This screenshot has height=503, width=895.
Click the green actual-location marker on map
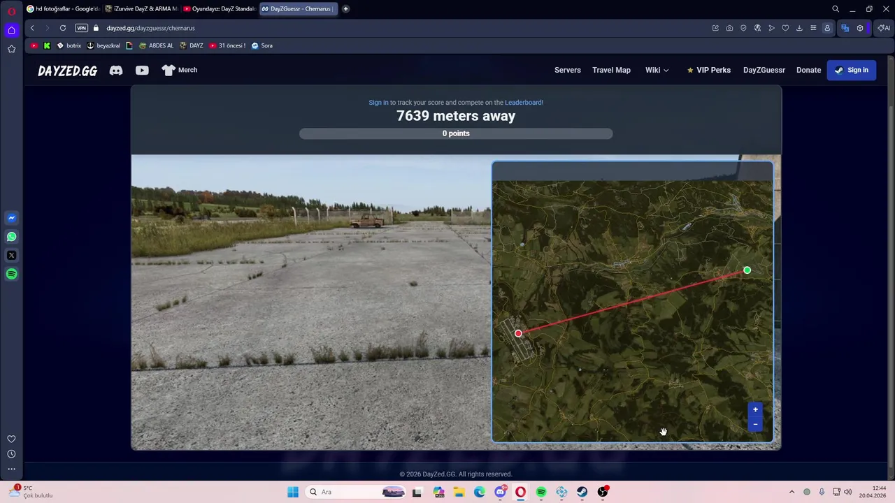click(747, 270)
